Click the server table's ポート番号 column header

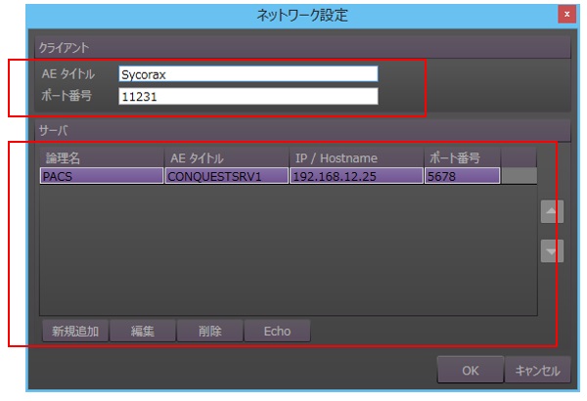pos(463,157)
